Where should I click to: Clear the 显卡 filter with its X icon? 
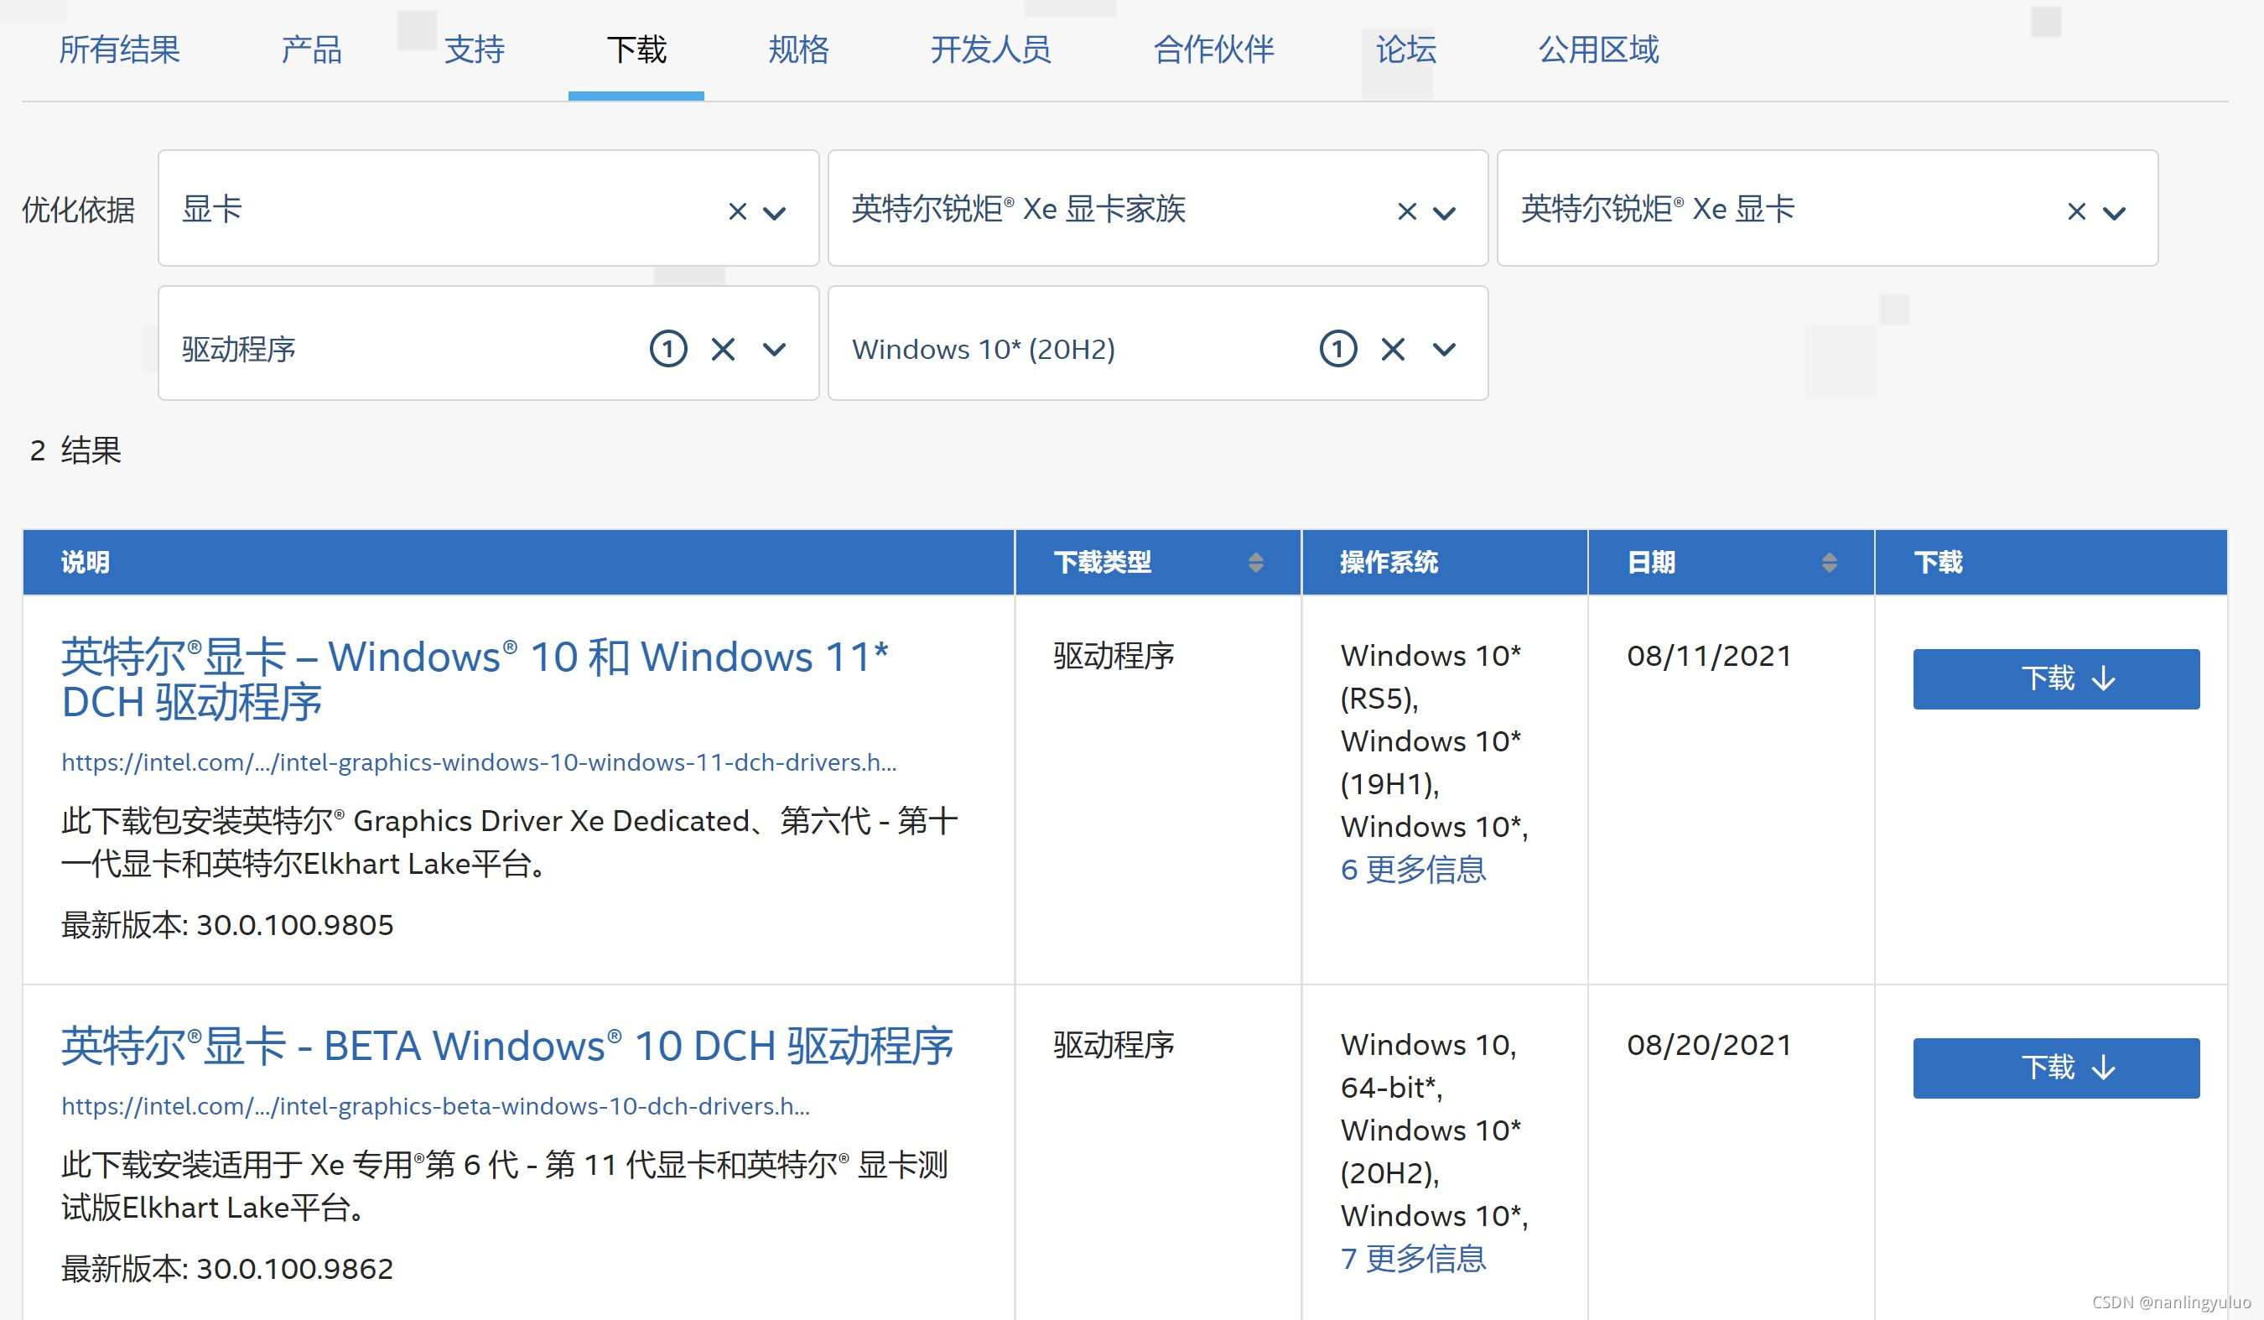[x=737, y=212]
